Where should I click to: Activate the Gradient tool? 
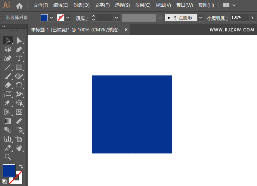[8, 121]
